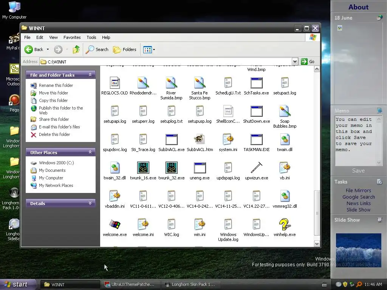Select the welcome.exe Windows flag icon
The height and width of the screenshot is (290, 387).
click(x=115, y=224)
